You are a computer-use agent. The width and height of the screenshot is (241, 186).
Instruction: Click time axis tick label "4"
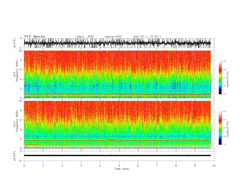tap(100, 166)
